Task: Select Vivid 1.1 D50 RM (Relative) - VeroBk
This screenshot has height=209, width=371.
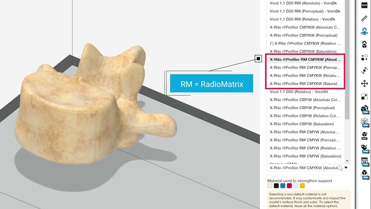Action: 302,19
